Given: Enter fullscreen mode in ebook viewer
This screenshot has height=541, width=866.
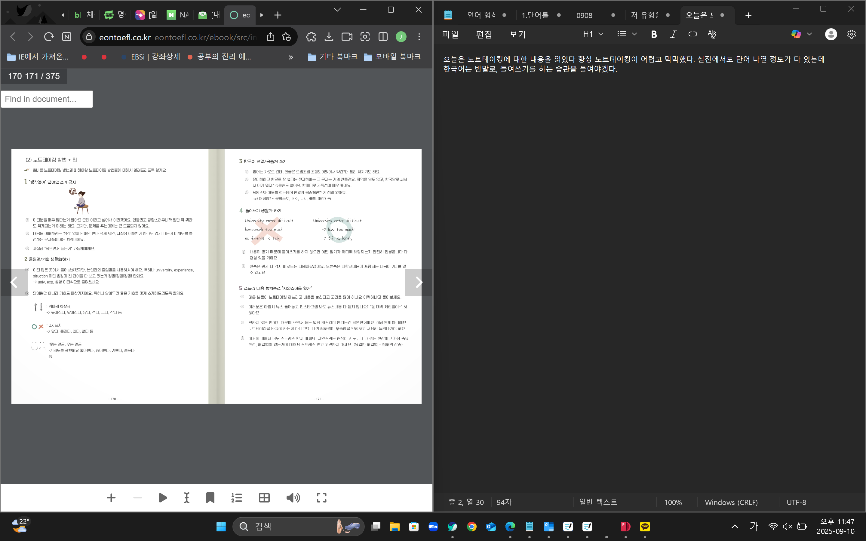Looking at the screenshot, I should [321, 498].
